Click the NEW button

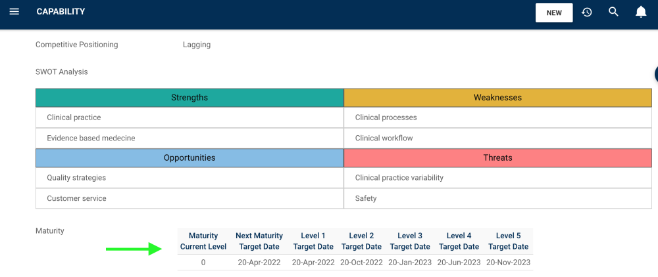coord(554,12)
